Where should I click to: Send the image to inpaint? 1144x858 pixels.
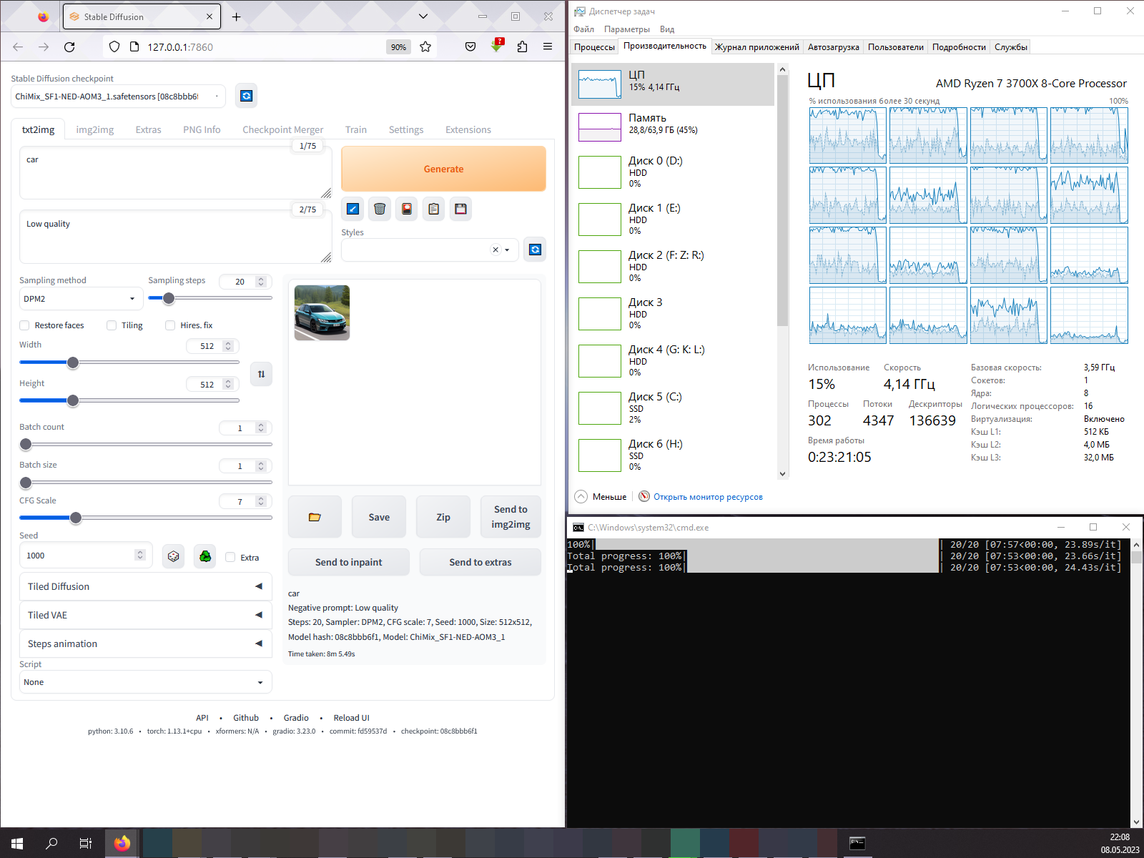point(349,562)
